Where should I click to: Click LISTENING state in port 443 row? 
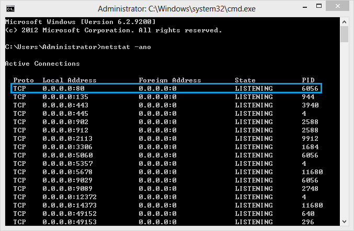[254, 105]
